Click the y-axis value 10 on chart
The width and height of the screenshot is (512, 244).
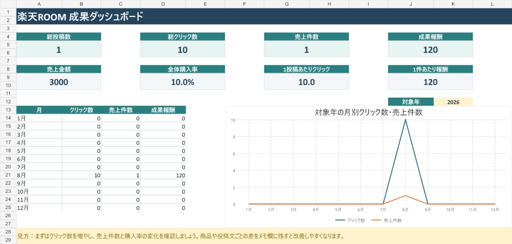point(233,120)
